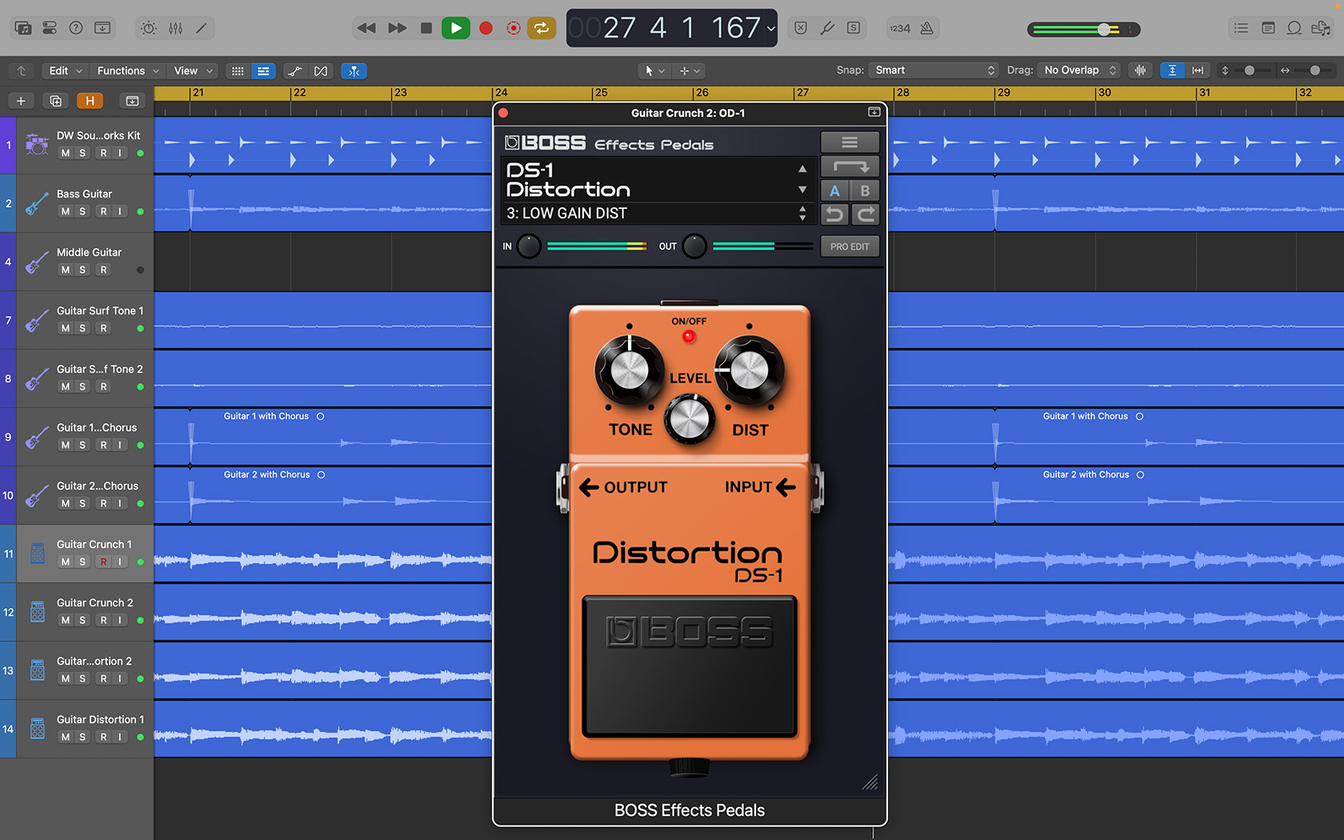1344x840 pixels.
Task: Open the Smart Controls icon
Action: point(149,28)
